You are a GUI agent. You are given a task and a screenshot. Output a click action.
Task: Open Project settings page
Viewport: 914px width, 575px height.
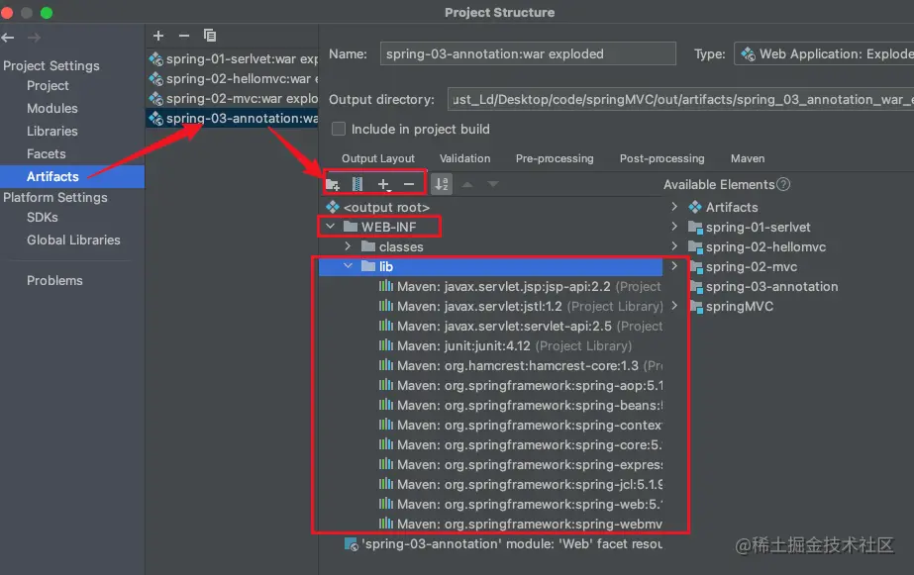coord(48,86)
